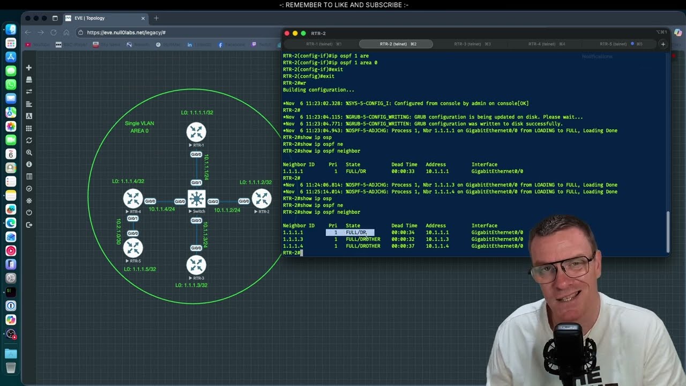Open the Sky News bookmark in bookmarks bar

107,45
